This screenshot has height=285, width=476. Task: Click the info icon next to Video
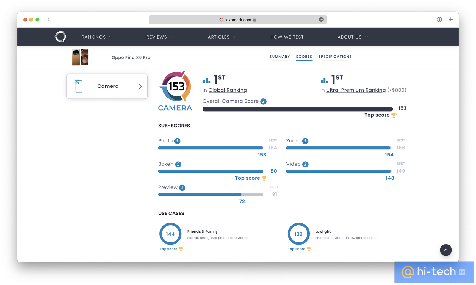click(x=305, y=164)
